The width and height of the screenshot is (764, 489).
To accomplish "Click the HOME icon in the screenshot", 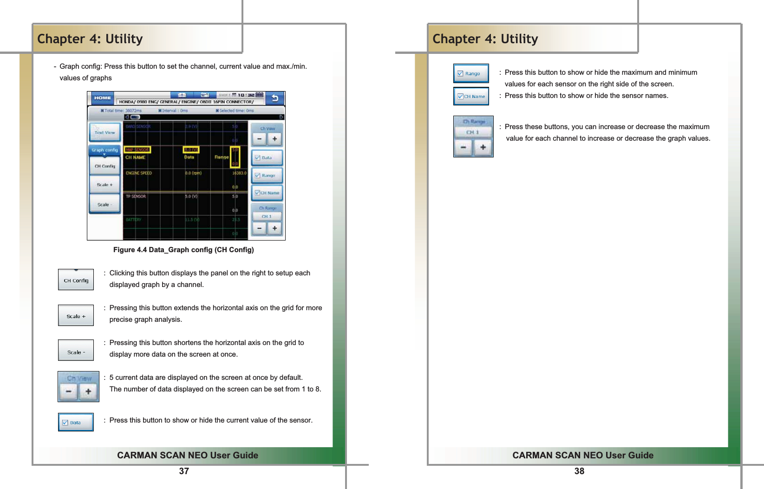I will (x=104, y=97).
